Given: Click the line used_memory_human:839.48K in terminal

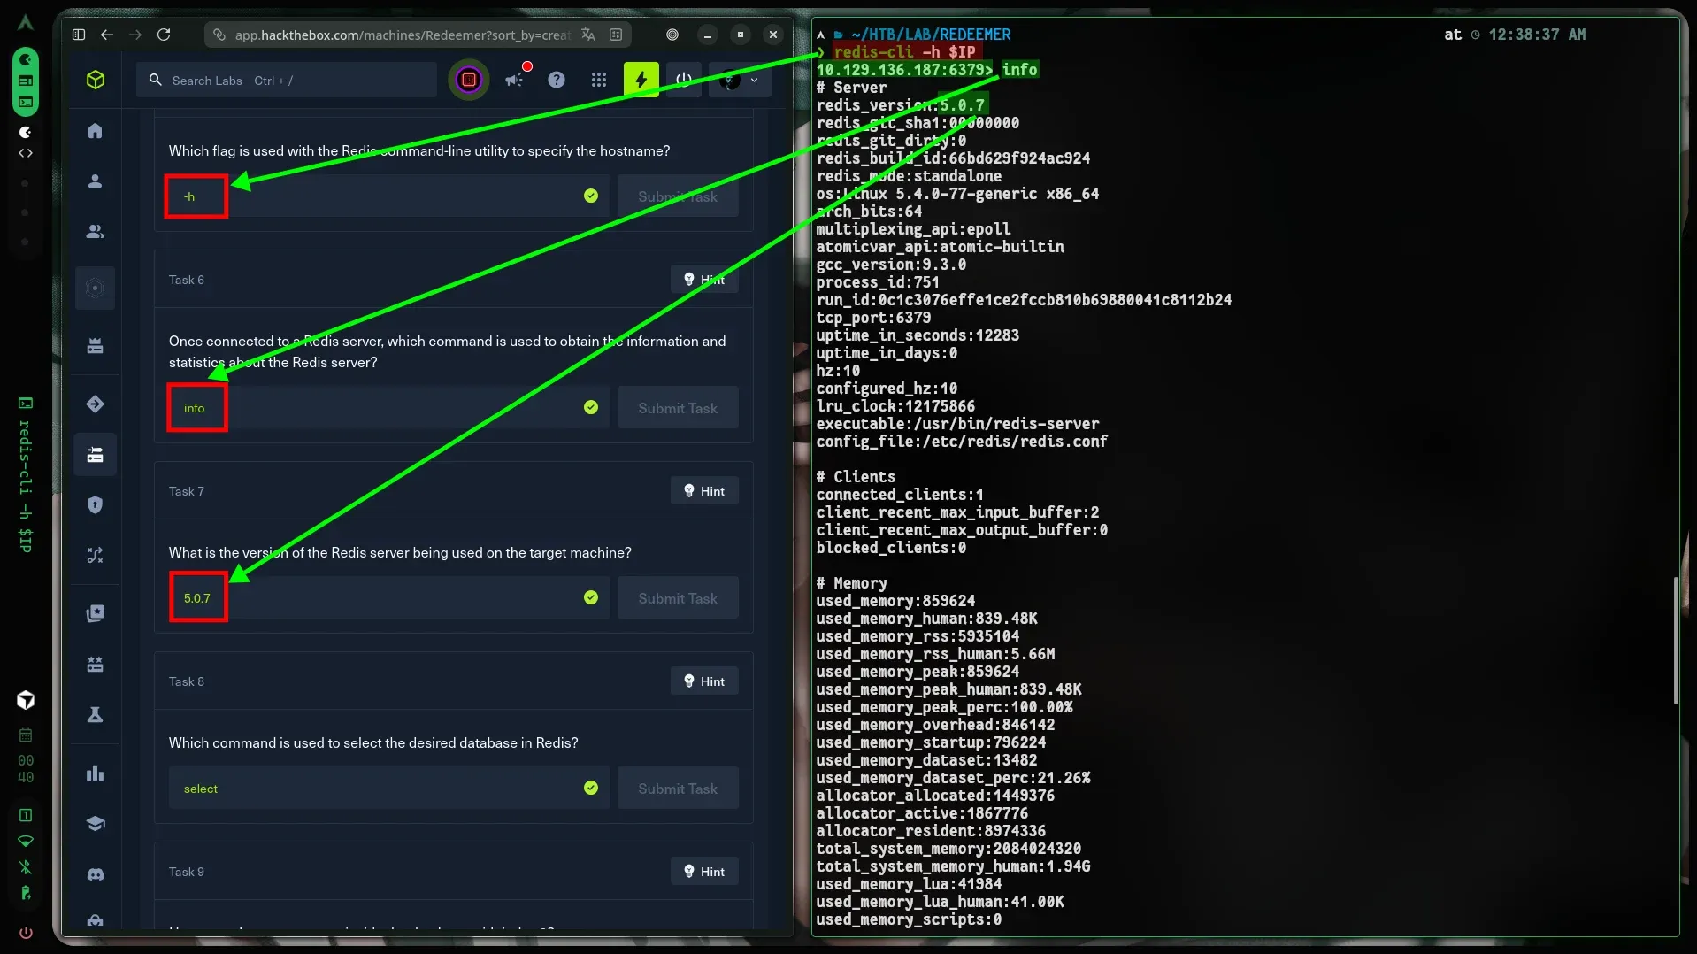Looking at the screenshot, I should [926, 619].
